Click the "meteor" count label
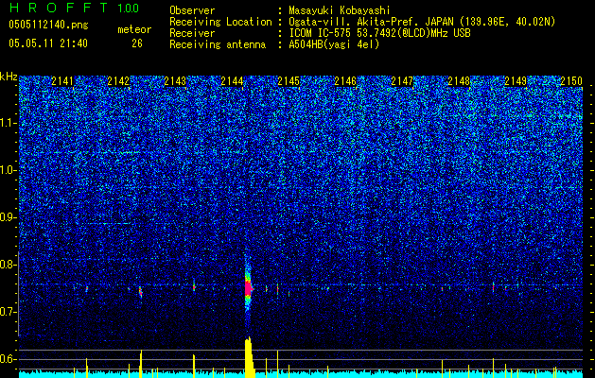 [134, 29]
